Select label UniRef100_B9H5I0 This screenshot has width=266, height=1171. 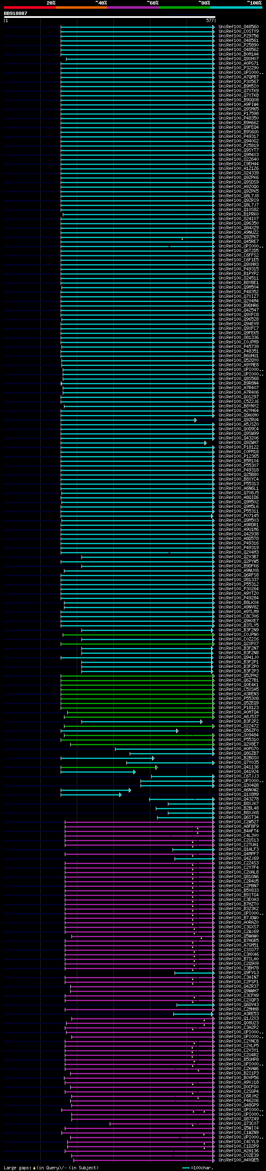click(239, 86)
